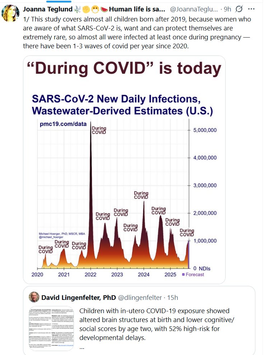Screen dimensions: 264x355
Task: Click the ellipsis below quoted post text
Action: coord(82,347)
